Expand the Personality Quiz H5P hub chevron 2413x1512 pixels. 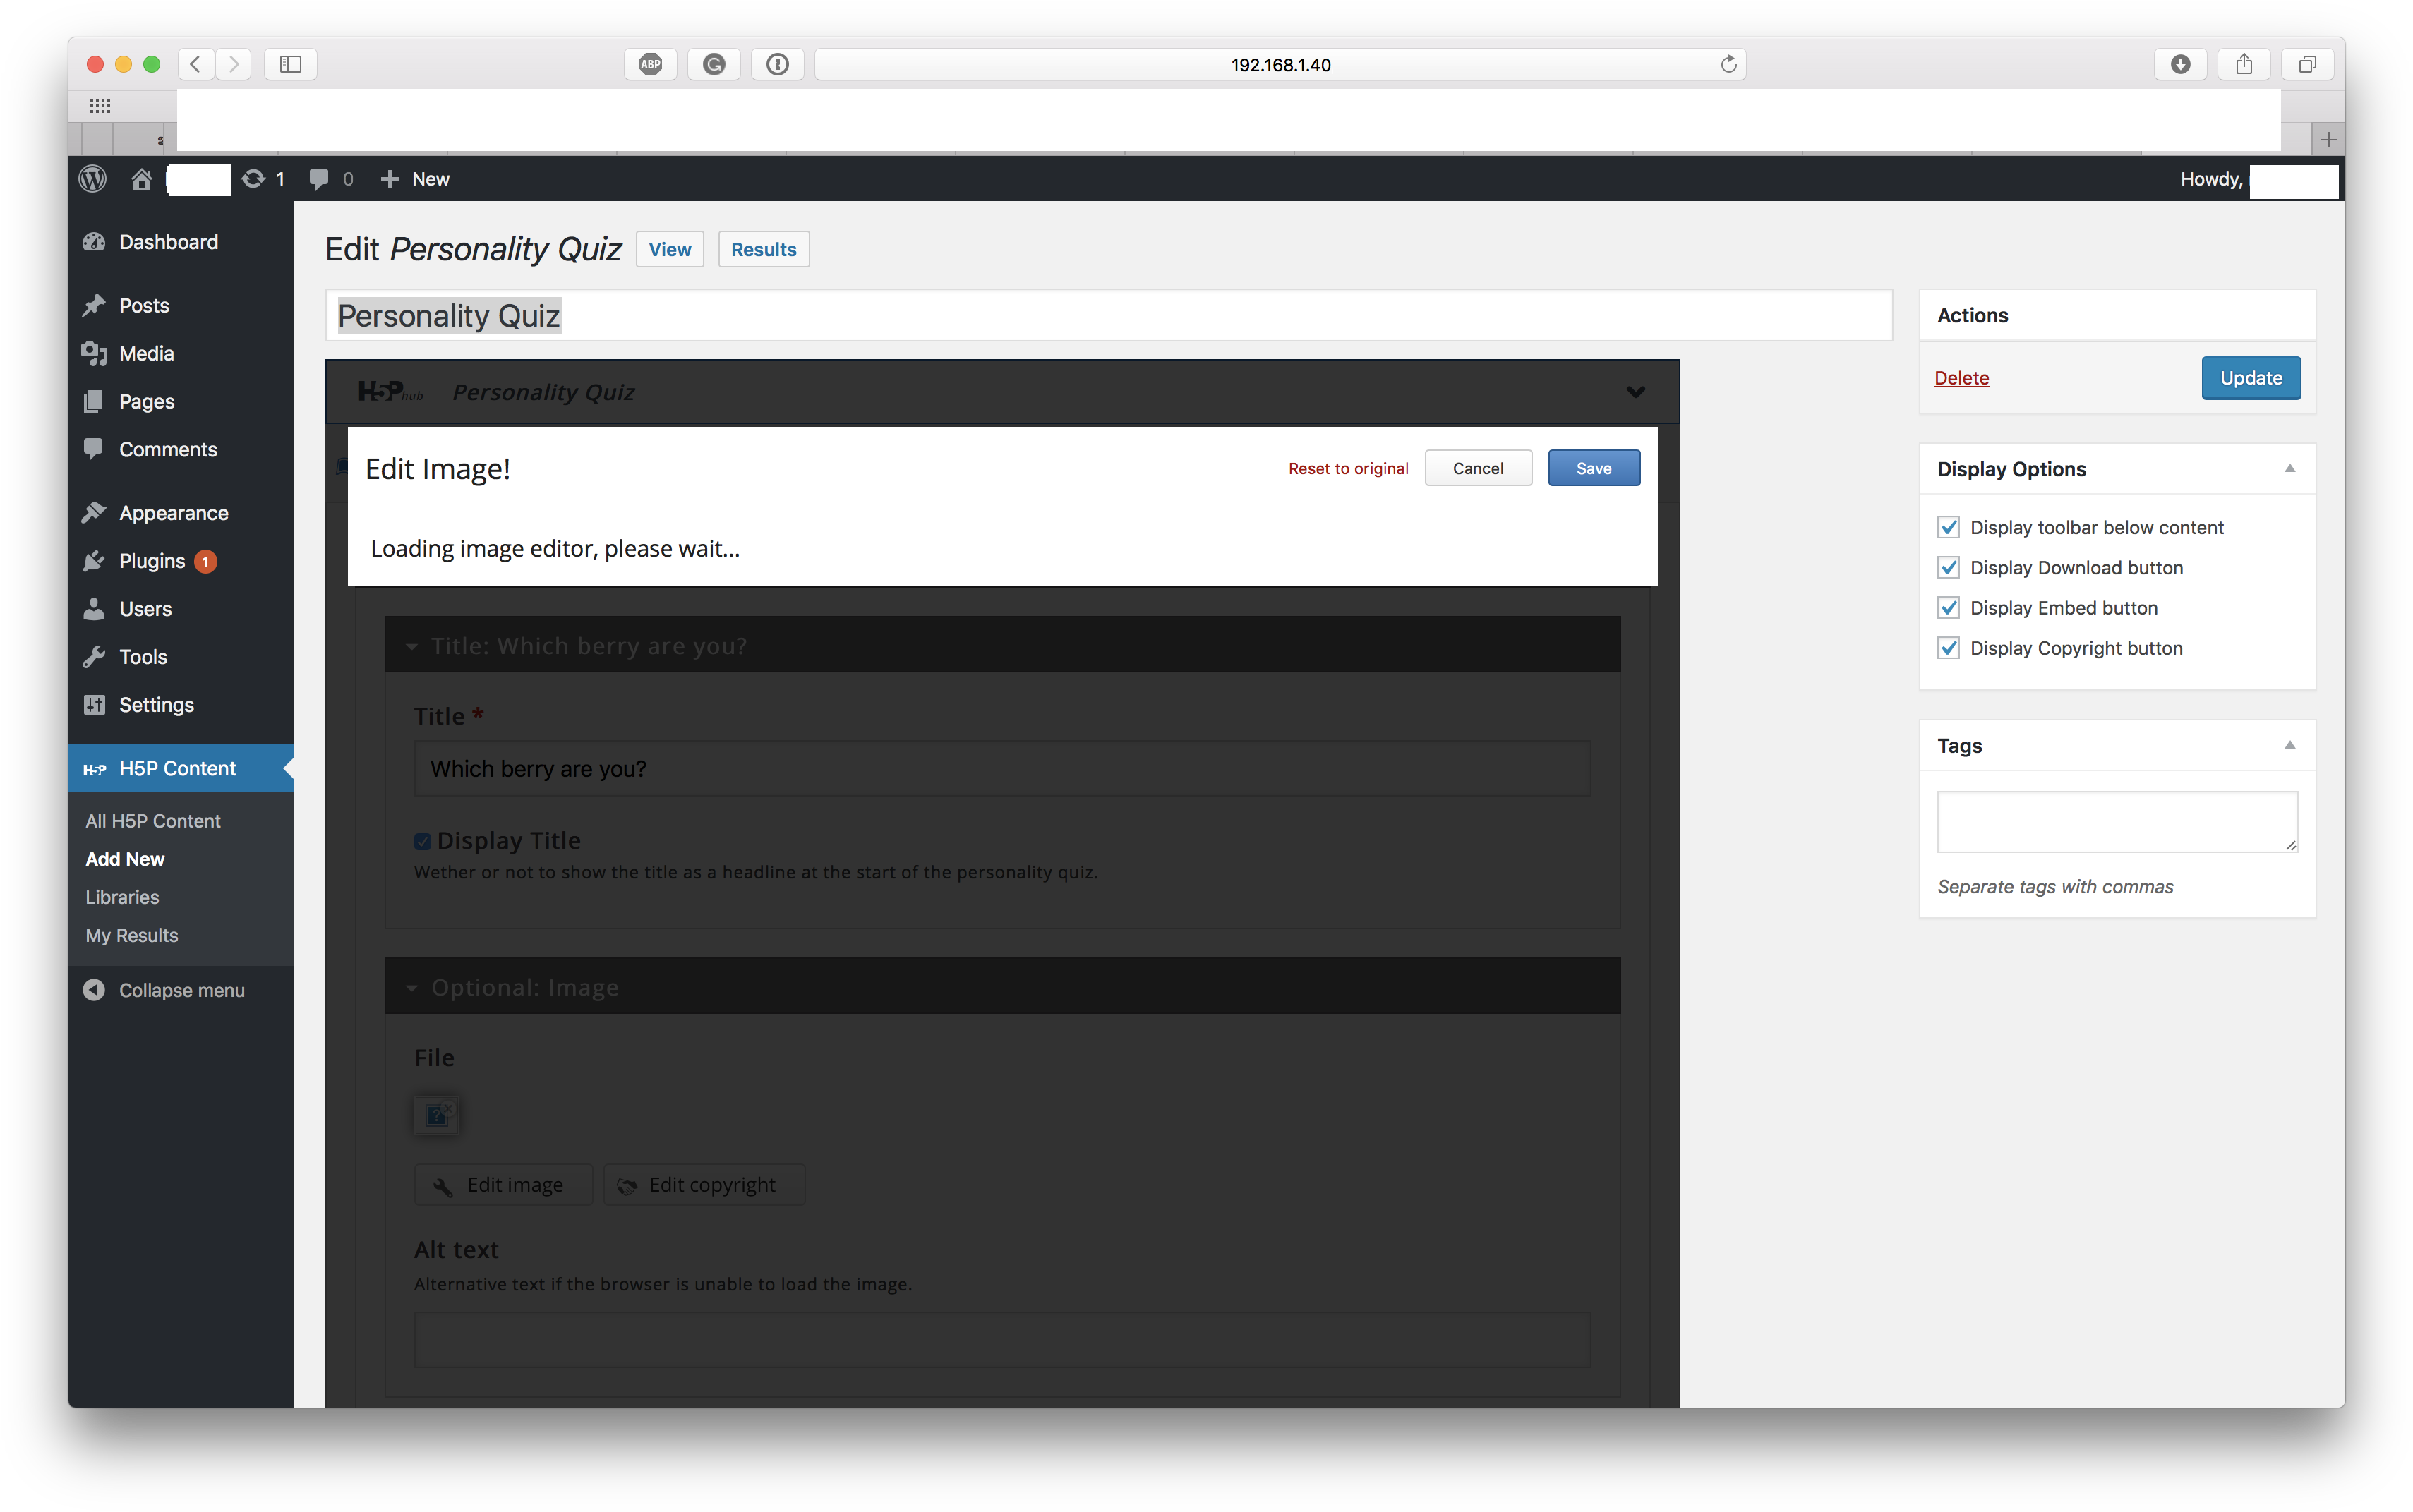[1635, 392]
